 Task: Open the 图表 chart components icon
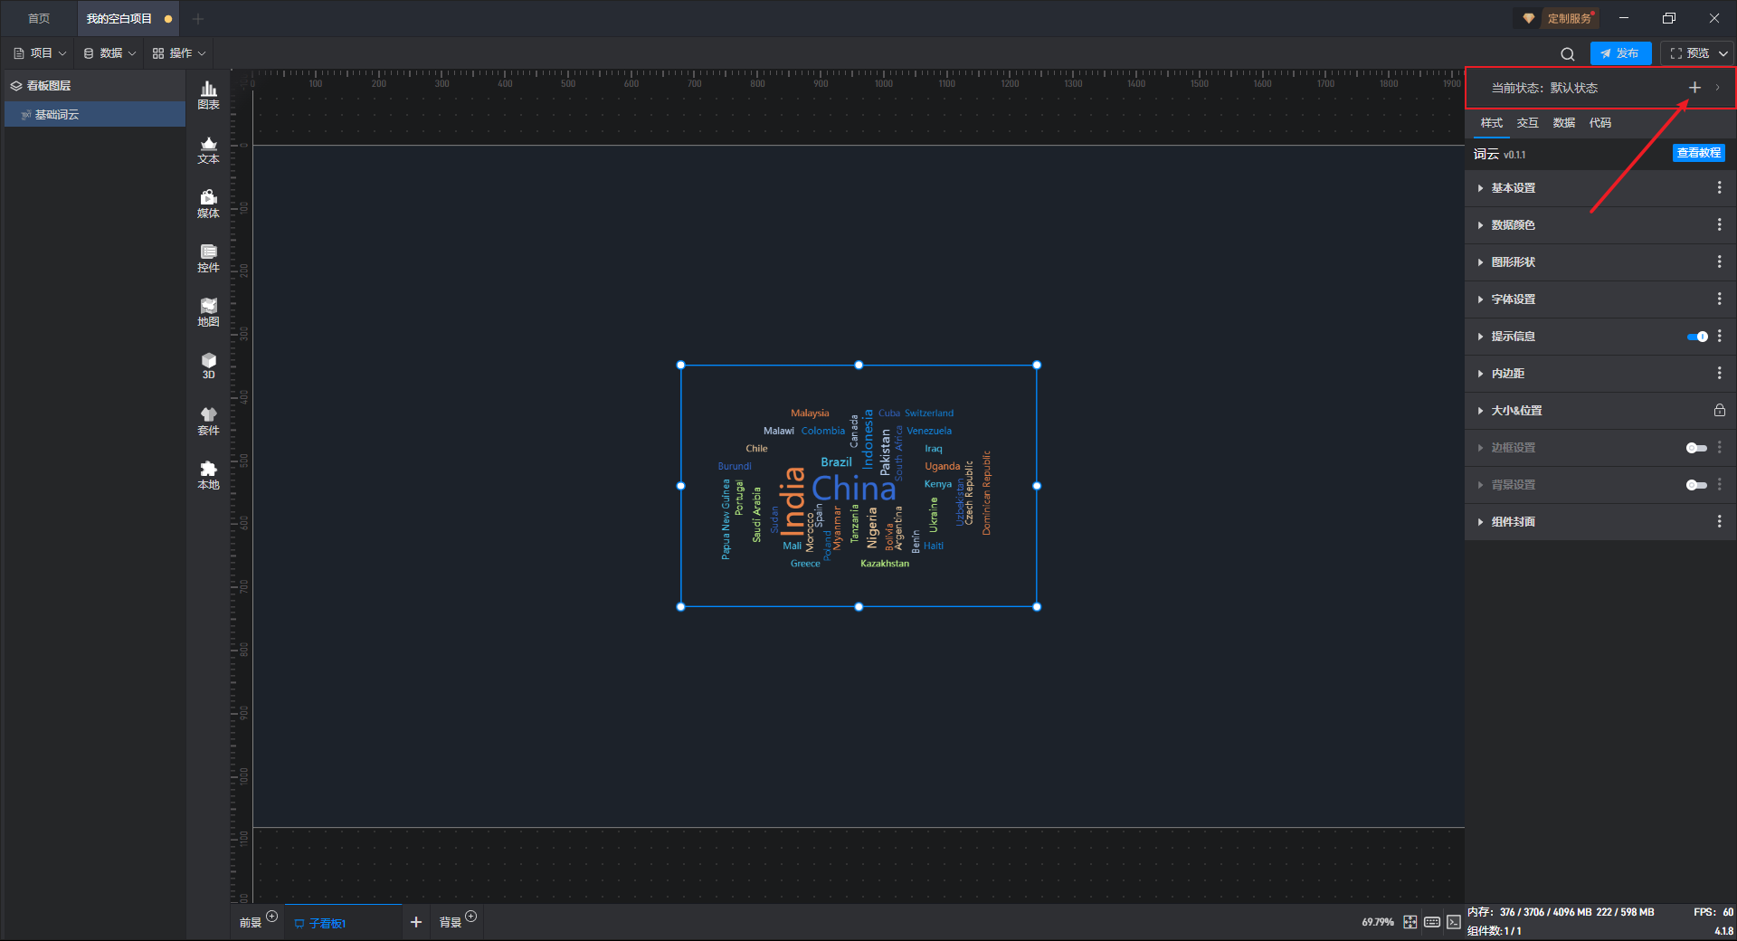coord(208,94)
